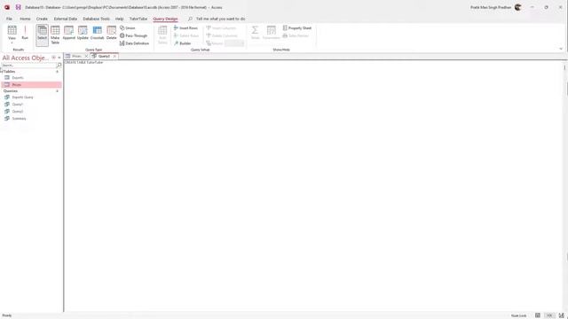Select the Data Definition query option

[x=134, y=43]
